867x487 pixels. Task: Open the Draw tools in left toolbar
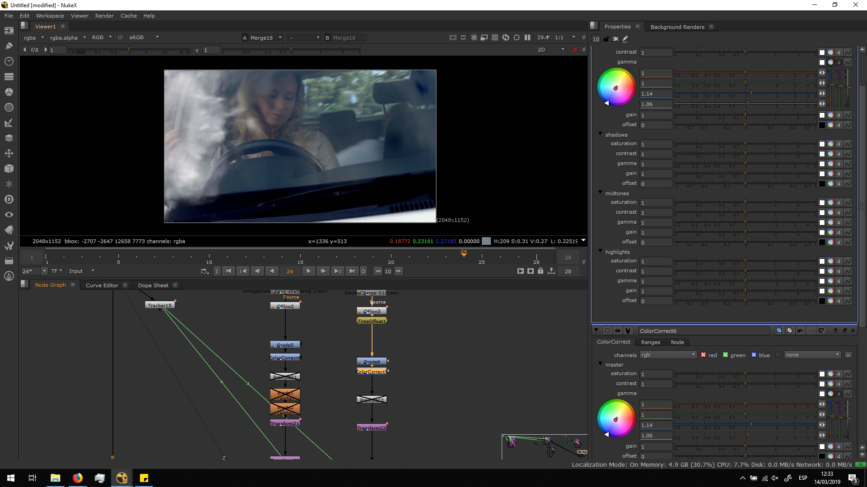(9, 46)
